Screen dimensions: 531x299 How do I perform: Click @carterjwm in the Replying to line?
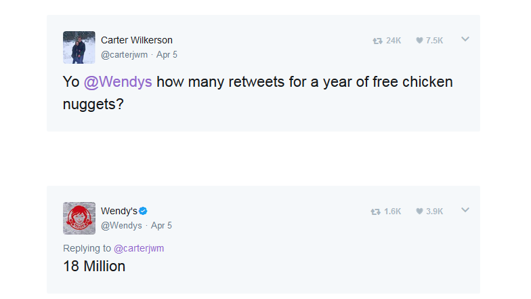(139, 248)
